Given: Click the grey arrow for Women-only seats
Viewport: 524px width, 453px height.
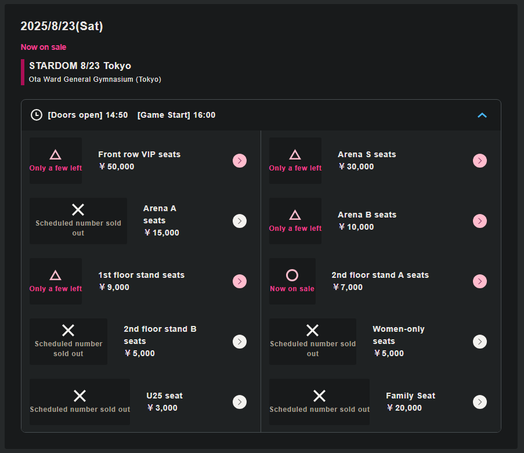Looking at the screenshot, I should 479,342.
